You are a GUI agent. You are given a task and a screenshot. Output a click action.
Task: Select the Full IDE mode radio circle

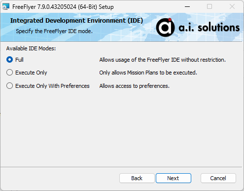tap(9, 60)
